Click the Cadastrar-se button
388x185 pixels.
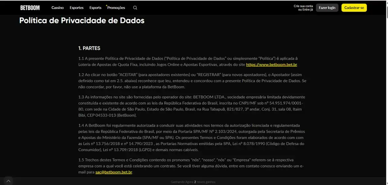354,8
